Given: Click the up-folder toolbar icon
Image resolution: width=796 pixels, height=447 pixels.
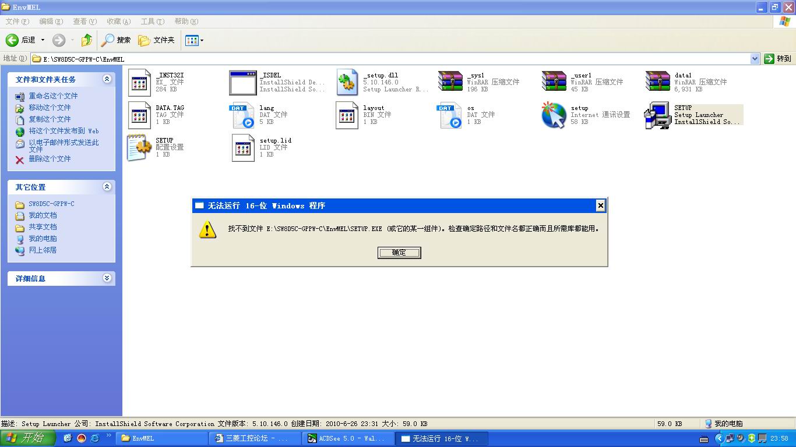Looking at the screenshot, I should coord(86,40).
